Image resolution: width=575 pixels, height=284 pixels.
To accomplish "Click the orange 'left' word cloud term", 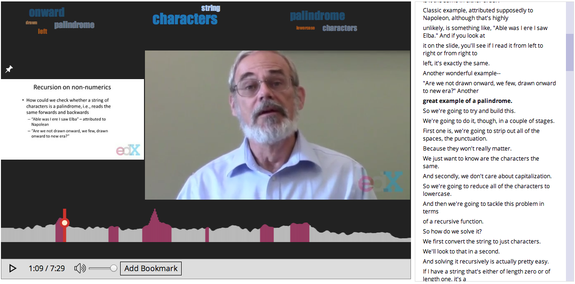I will 43,31.
